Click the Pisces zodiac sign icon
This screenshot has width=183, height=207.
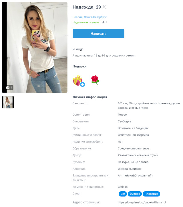coord(104,7)
